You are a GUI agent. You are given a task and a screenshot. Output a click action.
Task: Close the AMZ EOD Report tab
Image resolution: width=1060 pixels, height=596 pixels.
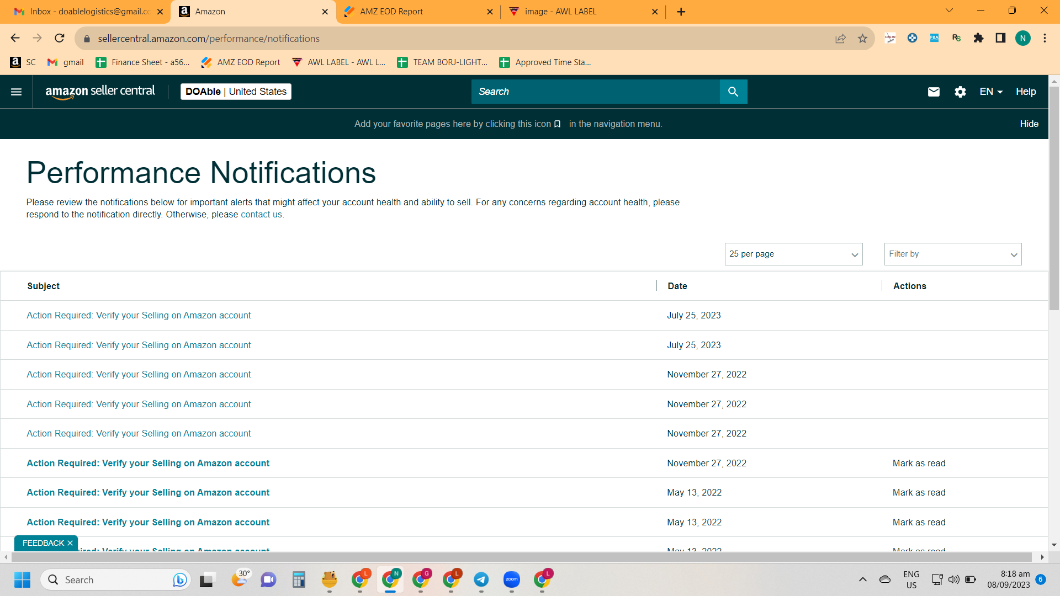(490, 12)
